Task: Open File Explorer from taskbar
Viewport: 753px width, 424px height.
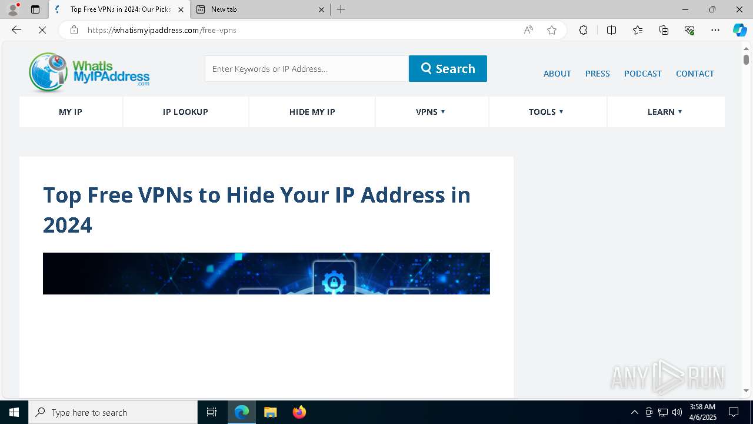Action: 270,412
